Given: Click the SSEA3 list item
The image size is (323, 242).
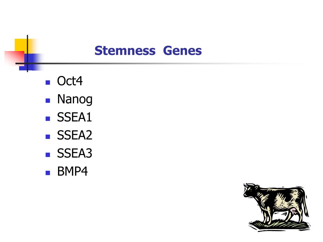Looking at the screenshot, I should click(74, 153).
